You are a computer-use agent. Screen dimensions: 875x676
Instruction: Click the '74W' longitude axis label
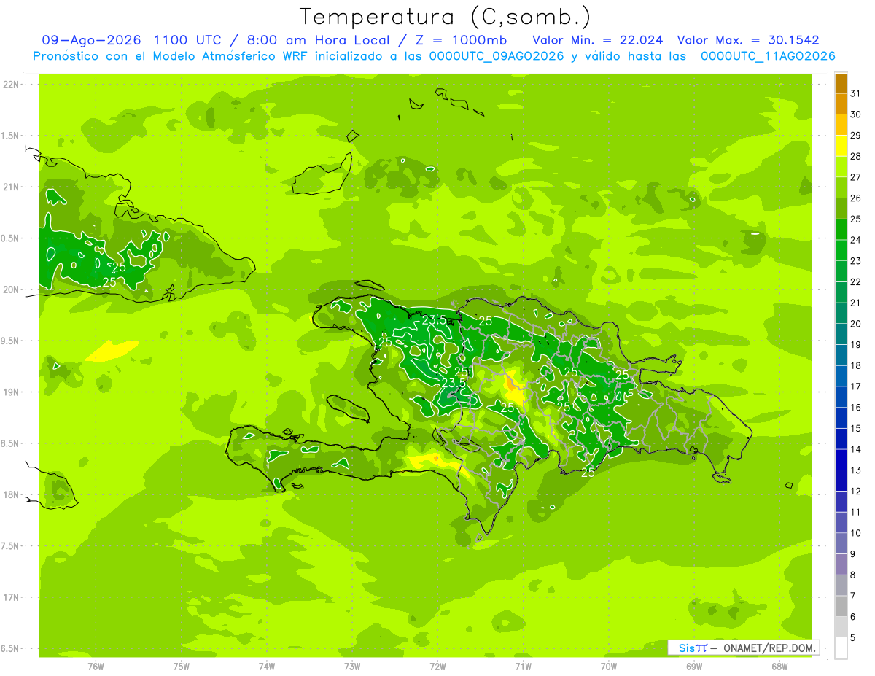(x=267, y=666)
